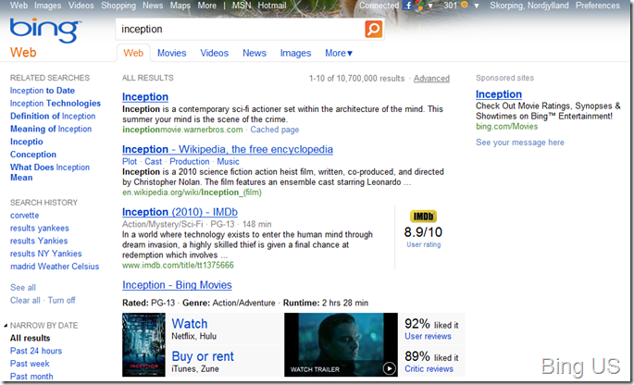Image resolution: width=634 pixels, height=385 pixels.
Task: Open Inception Wikipedia result title
Action: [228, 149]
